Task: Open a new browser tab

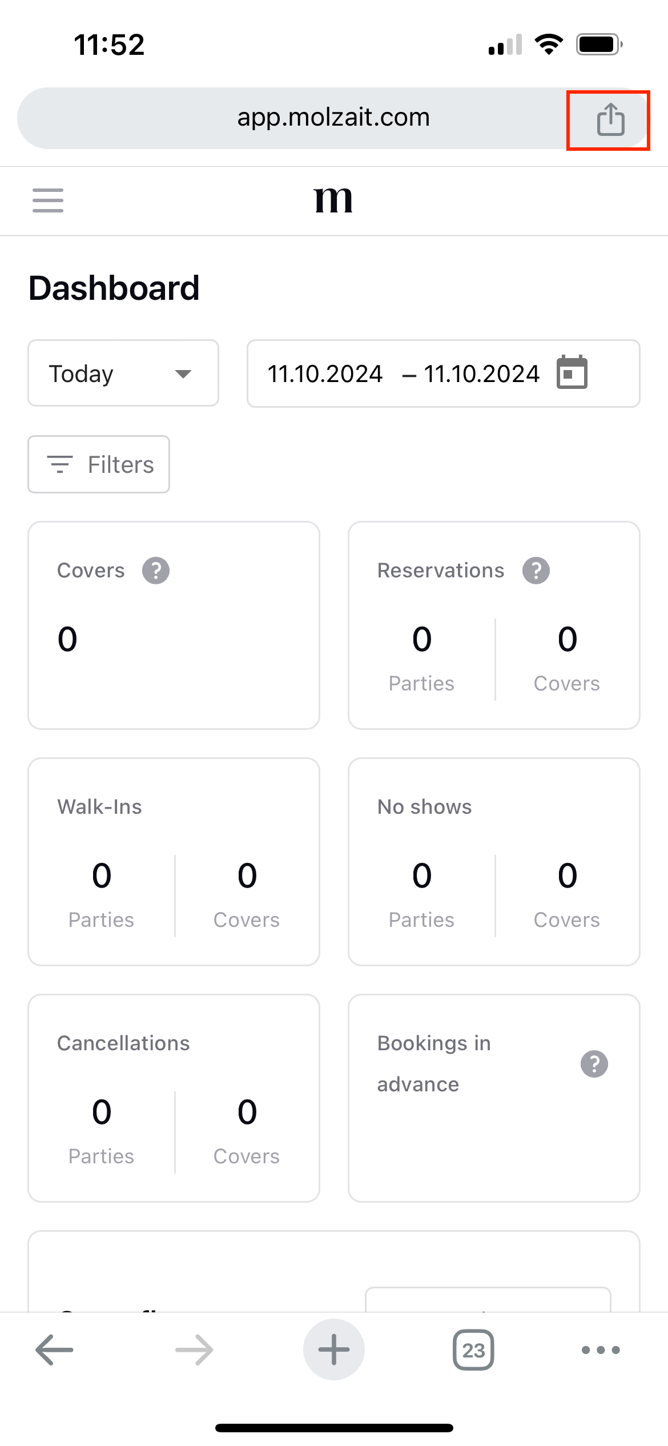Action: [x=334, y=1349]
